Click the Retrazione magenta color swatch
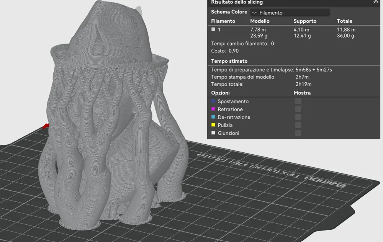This screenshot has width=383, height=242. pos(213,109)
